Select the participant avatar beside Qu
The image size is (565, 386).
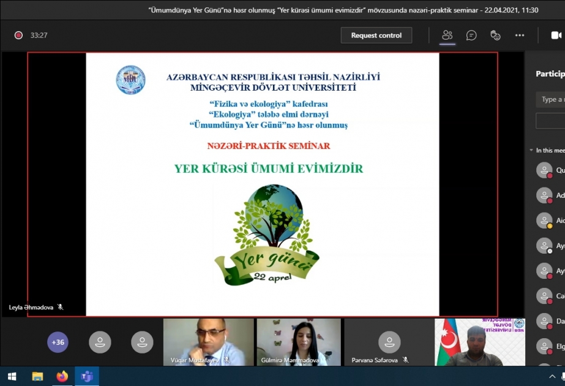[544, 170]
